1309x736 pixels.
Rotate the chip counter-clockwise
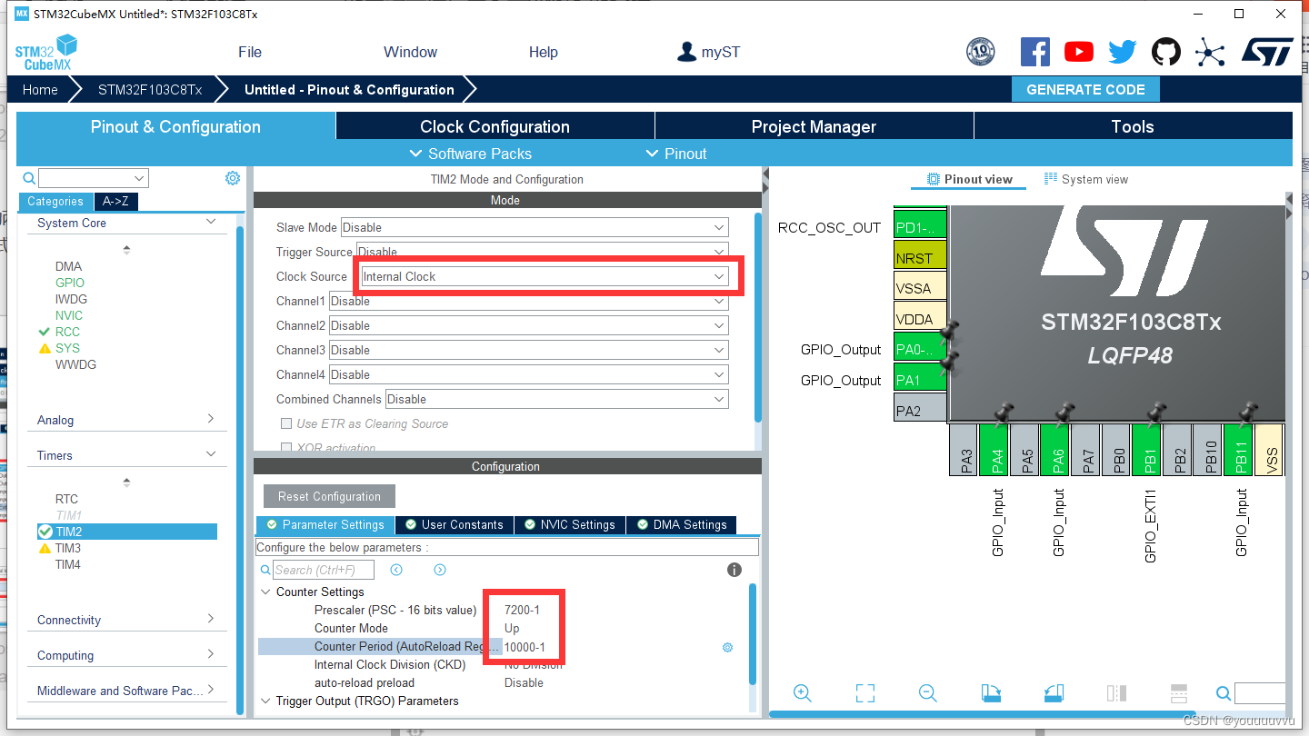tap(1054, 693)
